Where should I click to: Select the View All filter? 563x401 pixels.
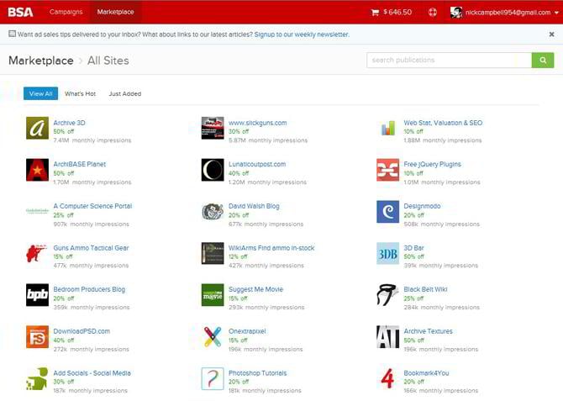point(40,94)
